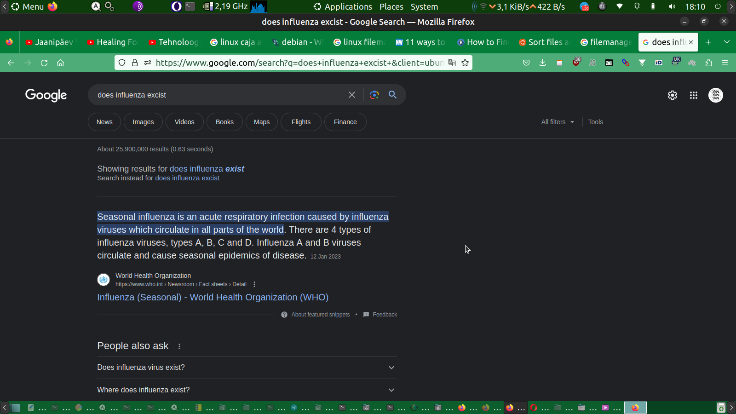The width and height of the screenshot is (736, 414).
Task: Open the Google account avatar menu
Action: tap(716, 95)
